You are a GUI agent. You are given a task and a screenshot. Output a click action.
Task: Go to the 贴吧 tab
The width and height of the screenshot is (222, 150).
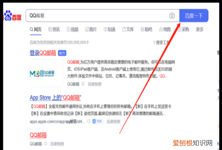[147, 30]
